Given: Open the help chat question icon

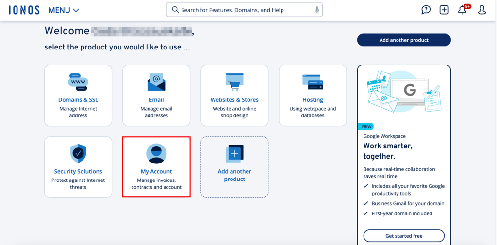Looking at the screenshot, I should coord(426,10).
